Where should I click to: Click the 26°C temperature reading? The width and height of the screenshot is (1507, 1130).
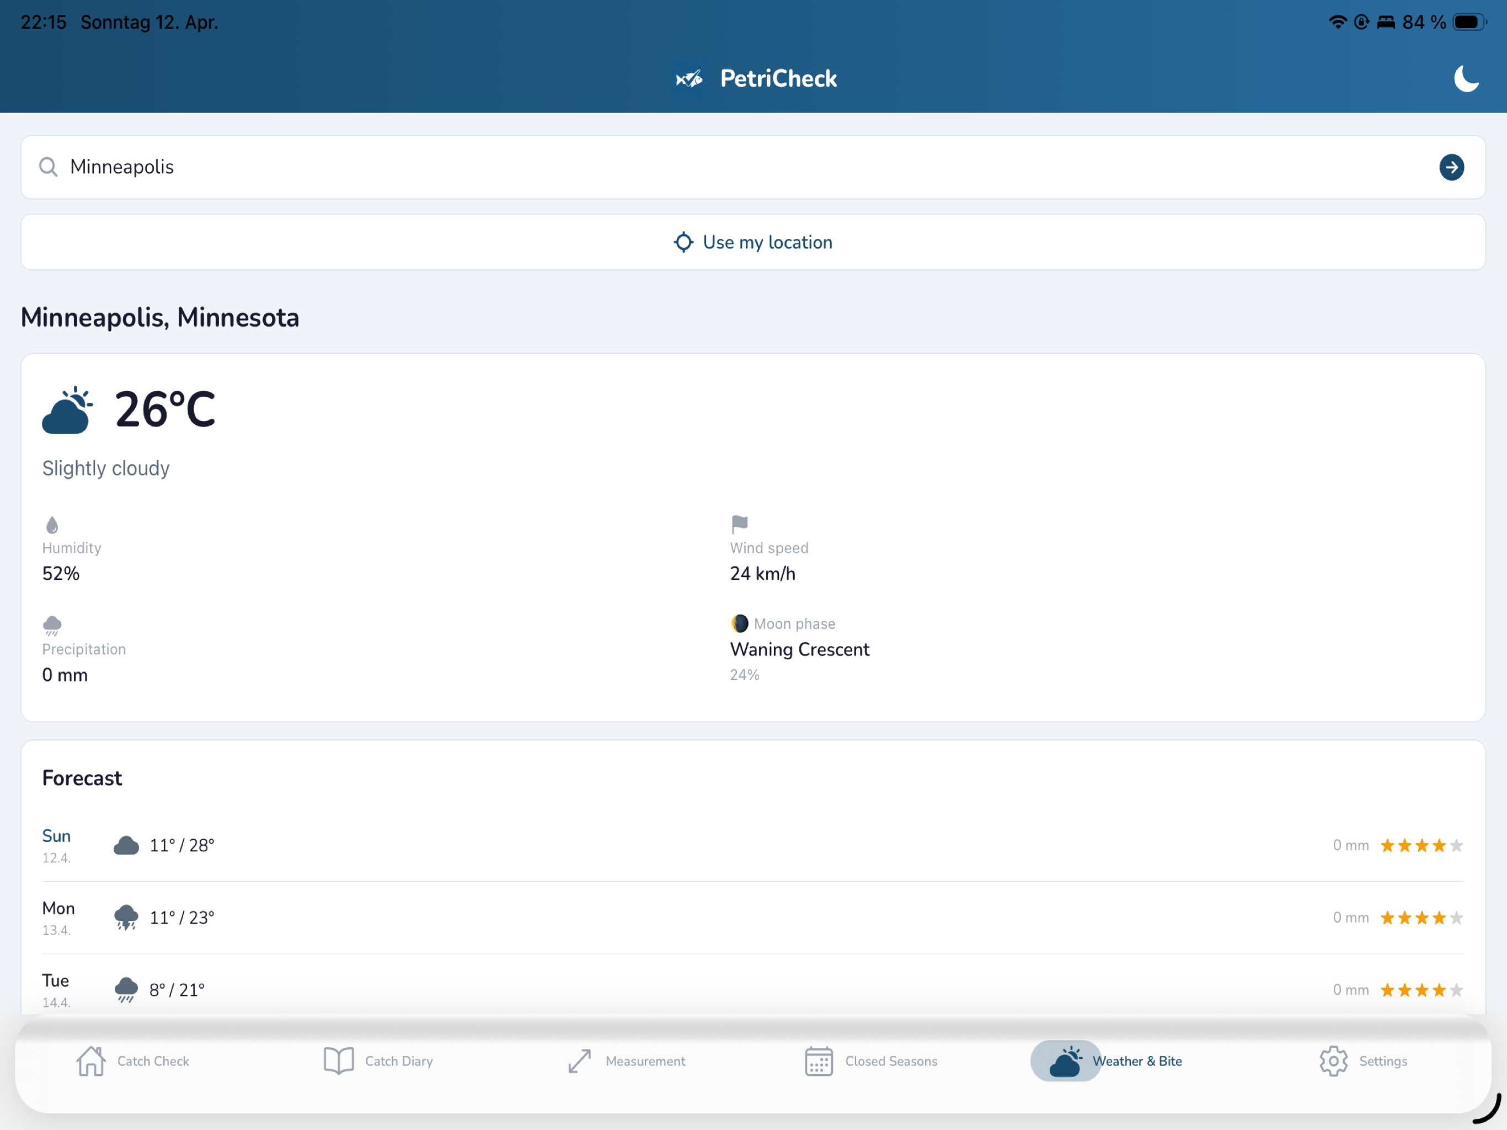165,409
